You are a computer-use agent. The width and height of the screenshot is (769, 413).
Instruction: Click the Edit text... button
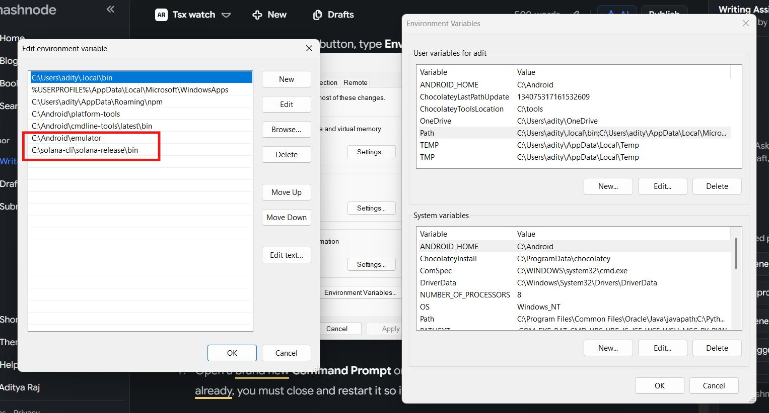tap(286, 255)
